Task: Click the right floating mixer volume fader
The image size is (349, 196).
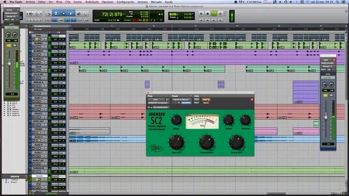Action: [x=326, y=117]
